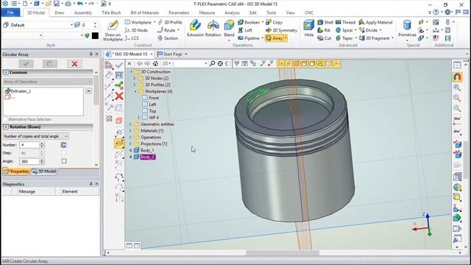Viewport: 471px width, 265px height.
Task: Open the Bill of Materials tab
Action: tap(144, 13)
